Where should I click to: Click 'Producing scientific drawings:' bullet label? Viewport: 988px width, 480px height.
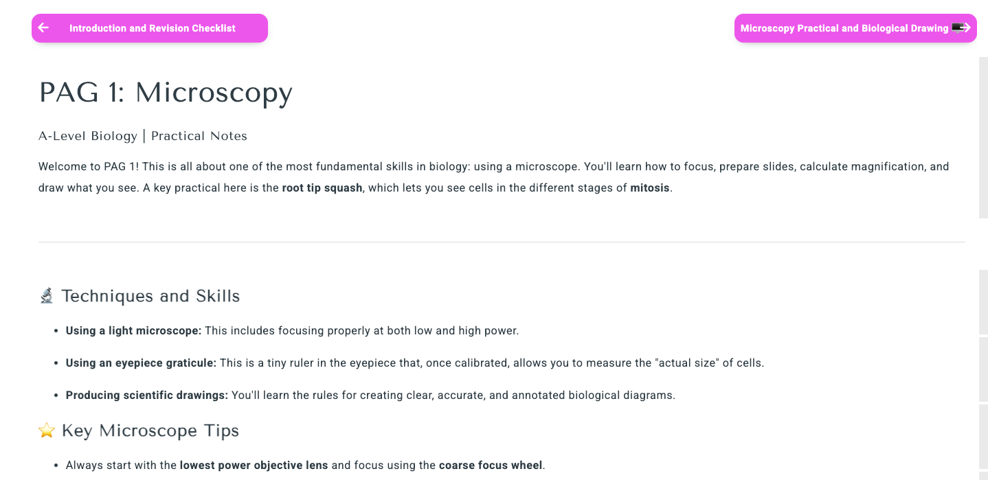coord(147,395)
